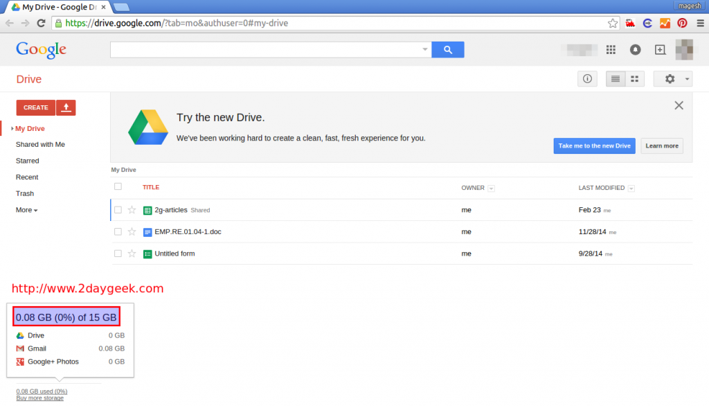Image resolution: width=709 pixels, height=406 pixels.
Task: Click the blue search button
Action: [x=447, y=50]
